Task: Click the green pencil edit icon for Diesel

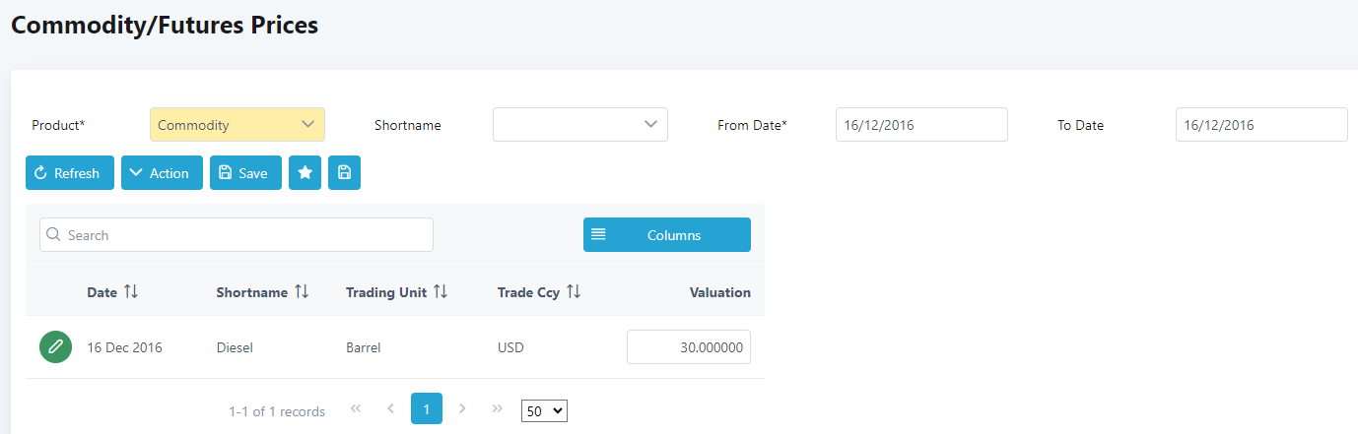Action: pos(56,347)
